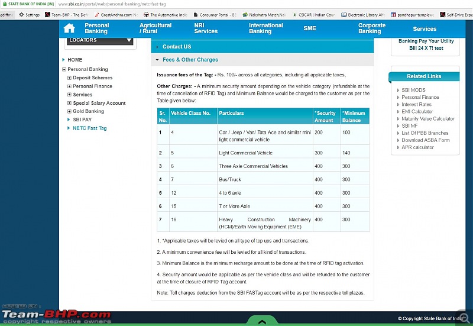Open the LOCATORS dropdown
This screenshot has width=473, height=326.
(100, 40)
